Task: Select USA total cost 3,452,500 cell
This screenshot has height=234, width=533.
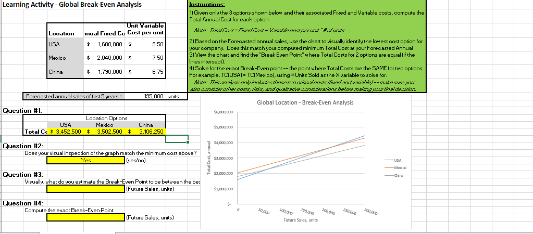Action: click(66, 132)
